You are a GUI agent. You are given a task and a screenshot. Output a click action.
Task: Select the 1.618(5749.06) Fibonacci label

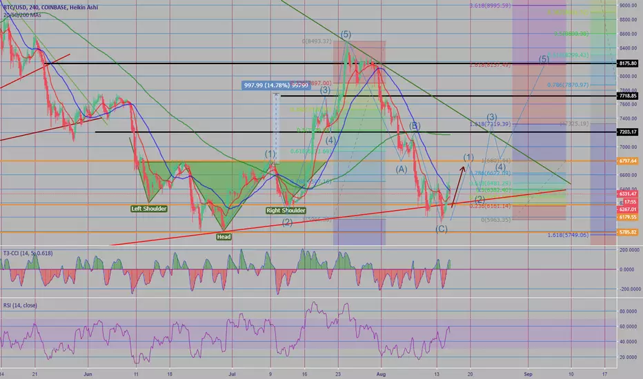pos(568,235)
